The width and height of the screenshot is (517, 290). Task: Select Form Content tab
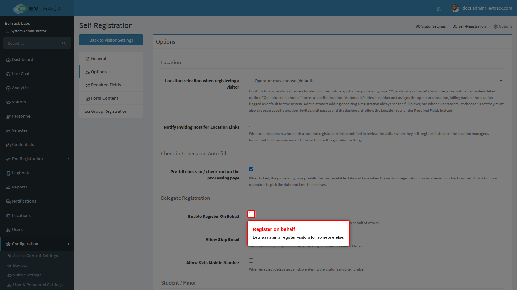tap(111, 98)
